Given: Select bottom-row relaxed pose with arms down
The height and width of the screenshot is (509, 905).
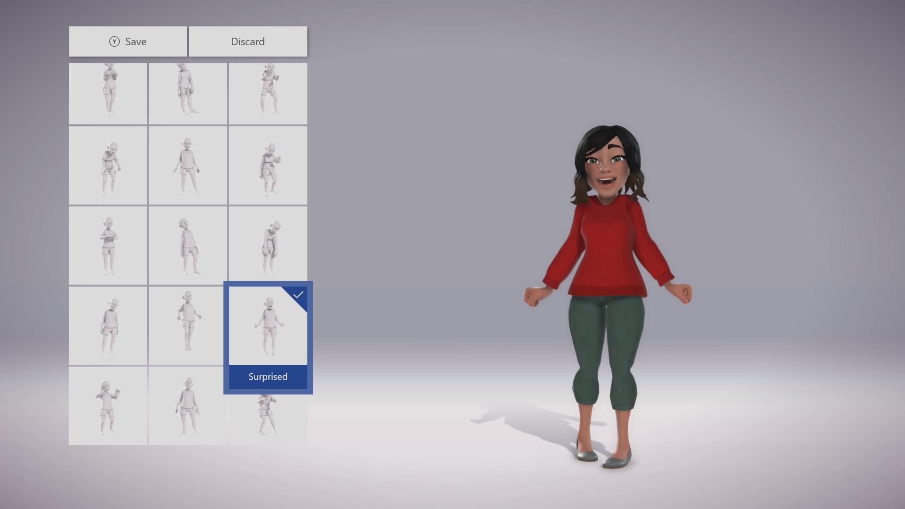Looking at the screenshot, I should pos(188,406).
